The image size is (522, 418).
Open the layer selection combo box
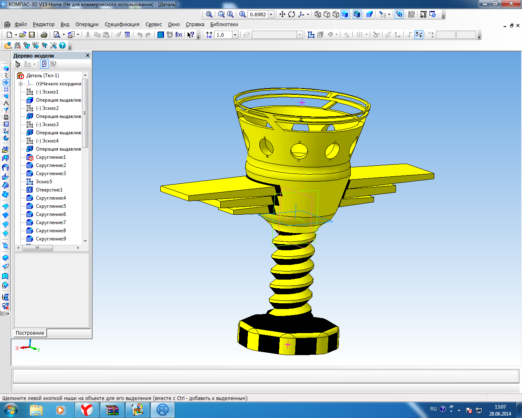click(x=277, y=35)
